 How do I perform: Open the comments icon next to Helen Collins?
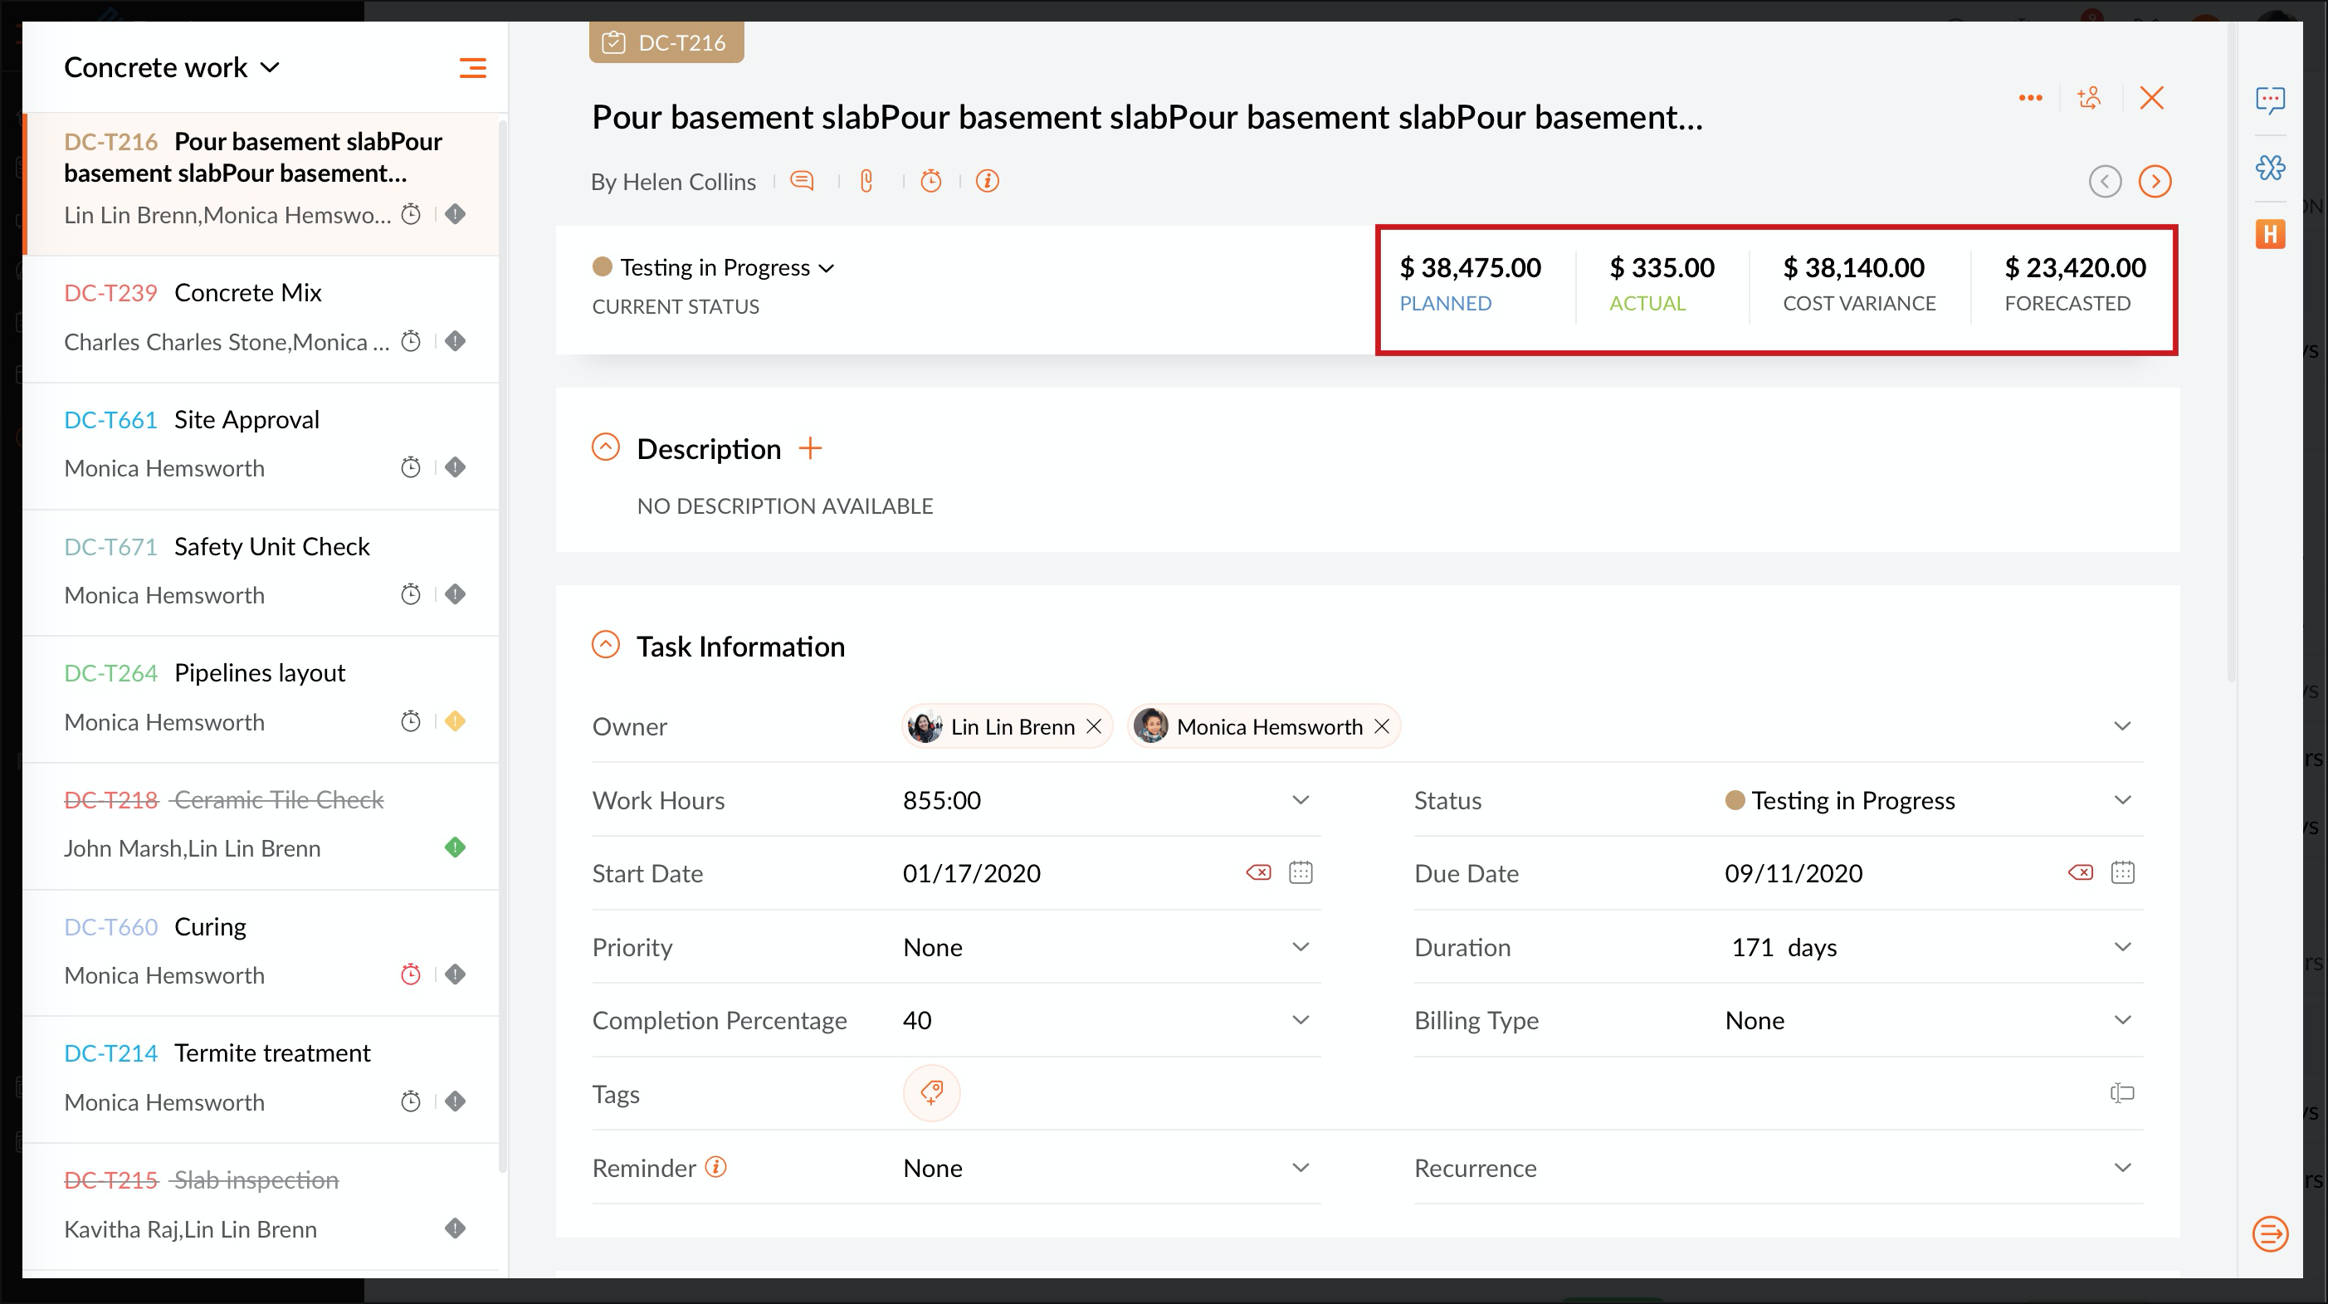pyautogui.click(x=802, y=181)
